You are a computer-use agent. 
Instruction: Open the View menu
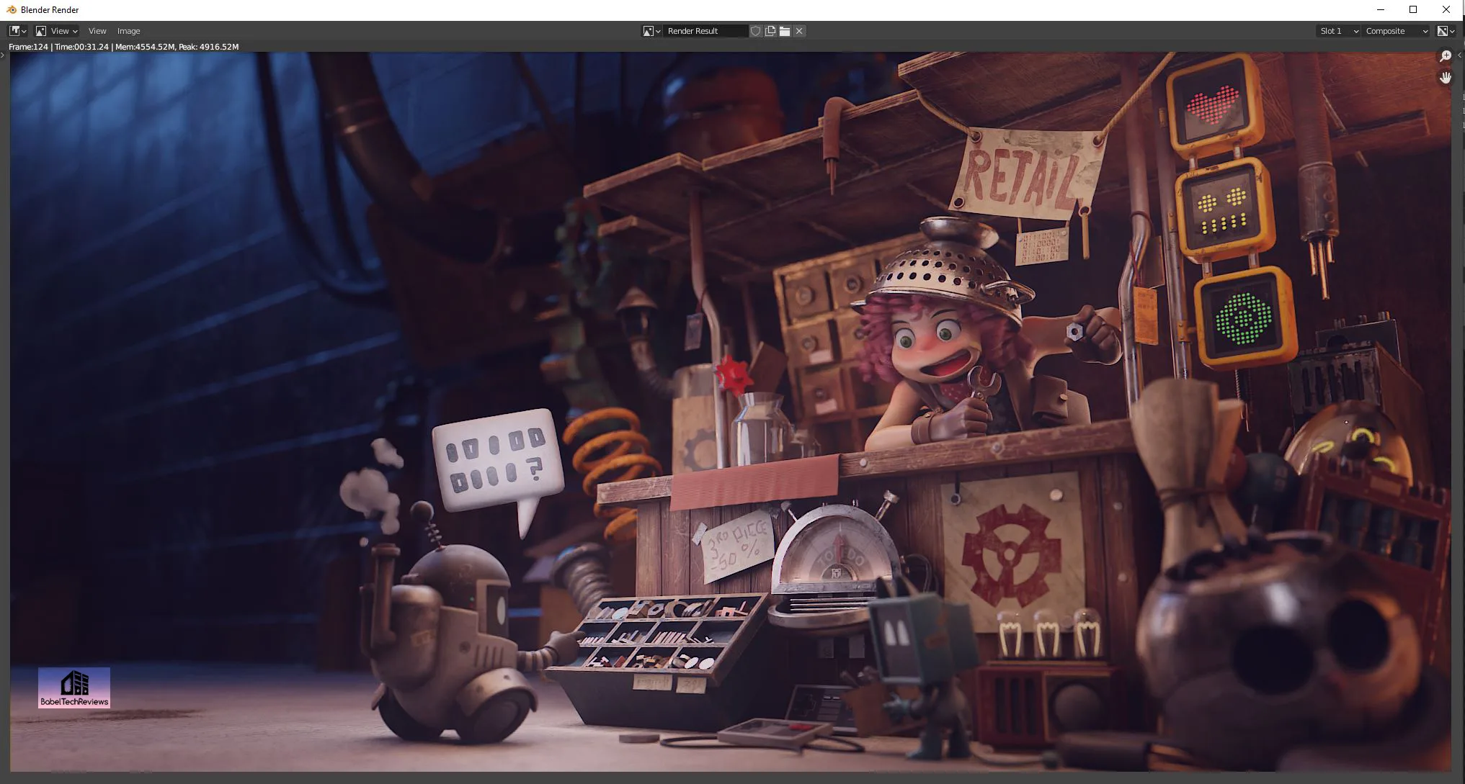(x=97, y=31)
